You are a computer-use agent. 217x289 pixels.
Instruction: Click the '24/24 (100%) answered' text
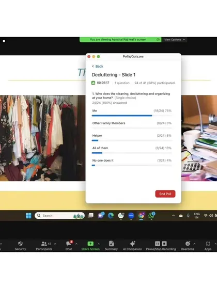tap(110, 103)
